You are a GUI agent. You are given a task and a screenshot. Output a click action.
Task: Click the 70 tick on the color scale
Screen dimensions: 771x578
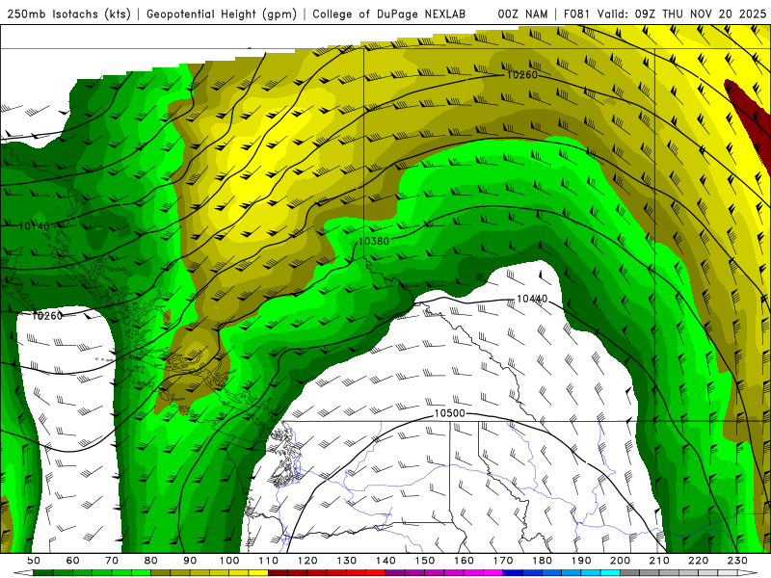pos(112,561)
